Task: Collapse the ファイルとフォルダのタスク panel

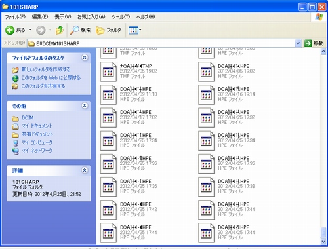Action: pyautogui.click(x=85, y=58)
